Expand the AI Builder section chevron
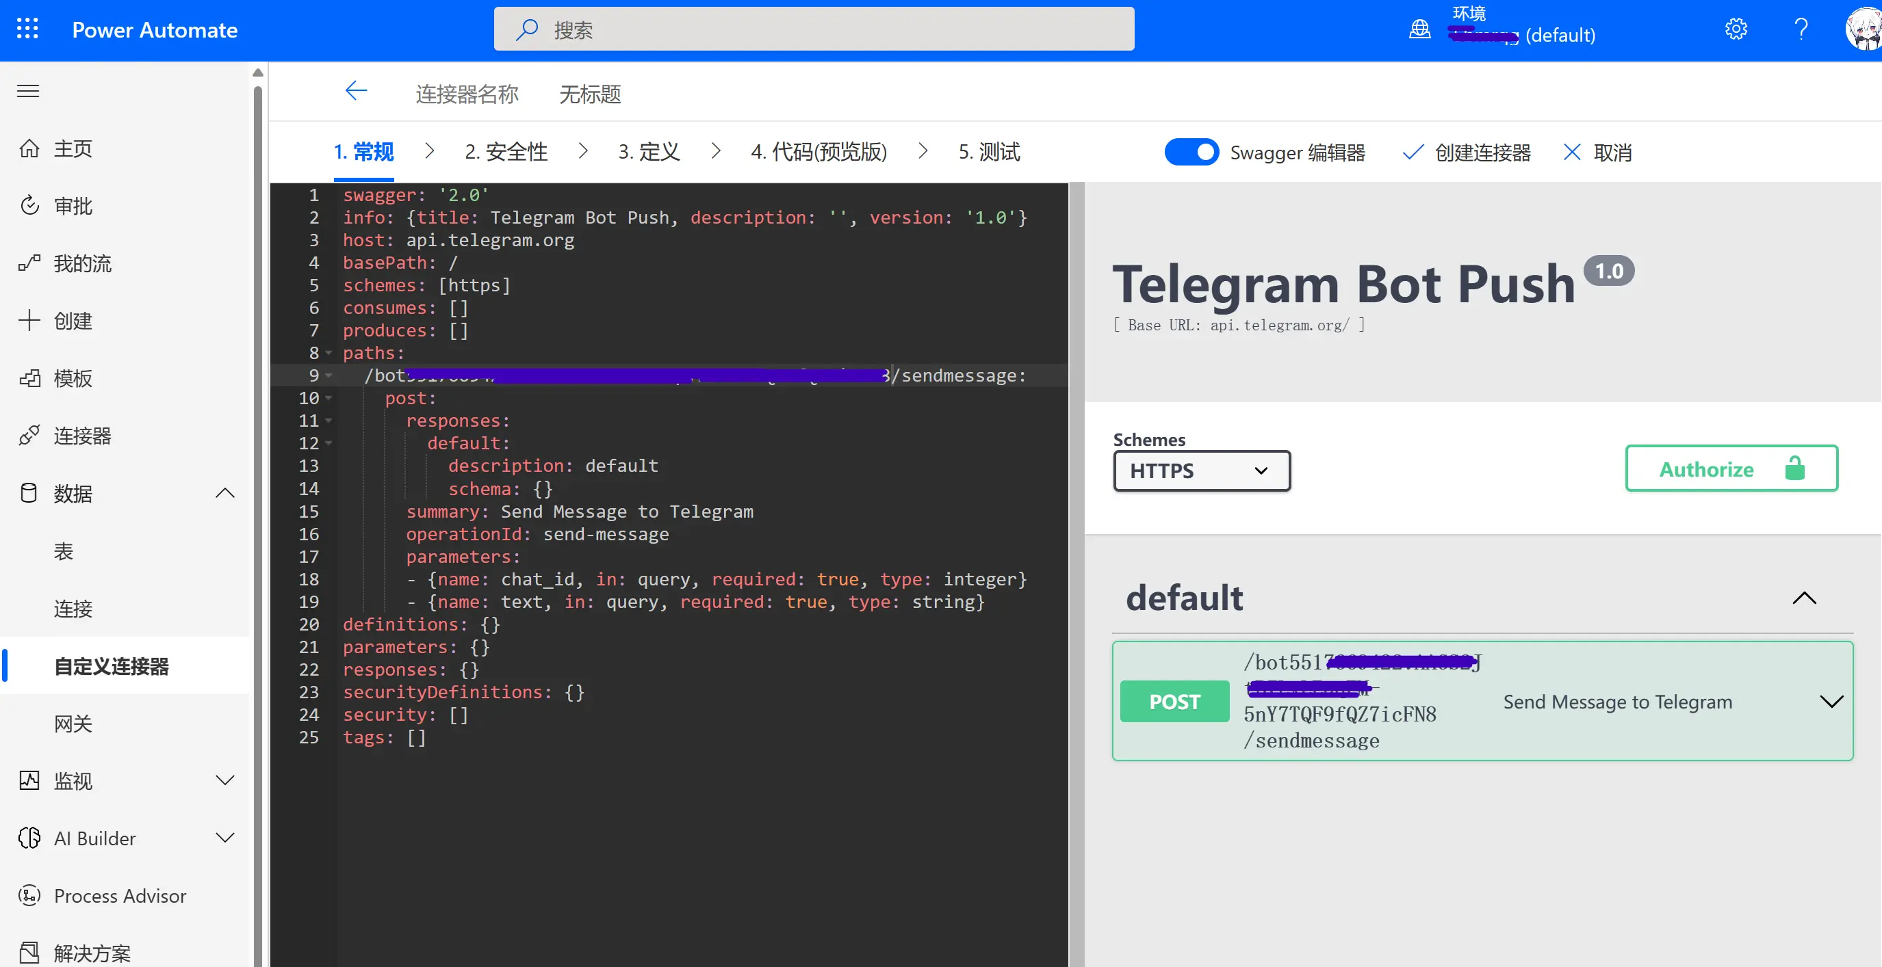 point(225,838)
